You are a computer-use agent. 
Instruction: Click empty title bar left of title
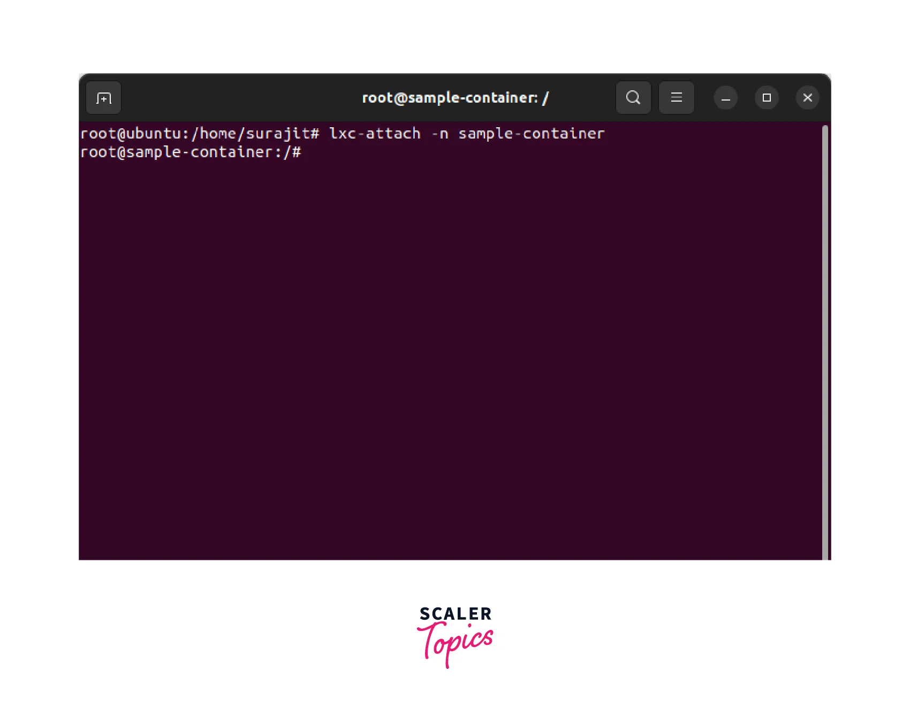(241, 98)
